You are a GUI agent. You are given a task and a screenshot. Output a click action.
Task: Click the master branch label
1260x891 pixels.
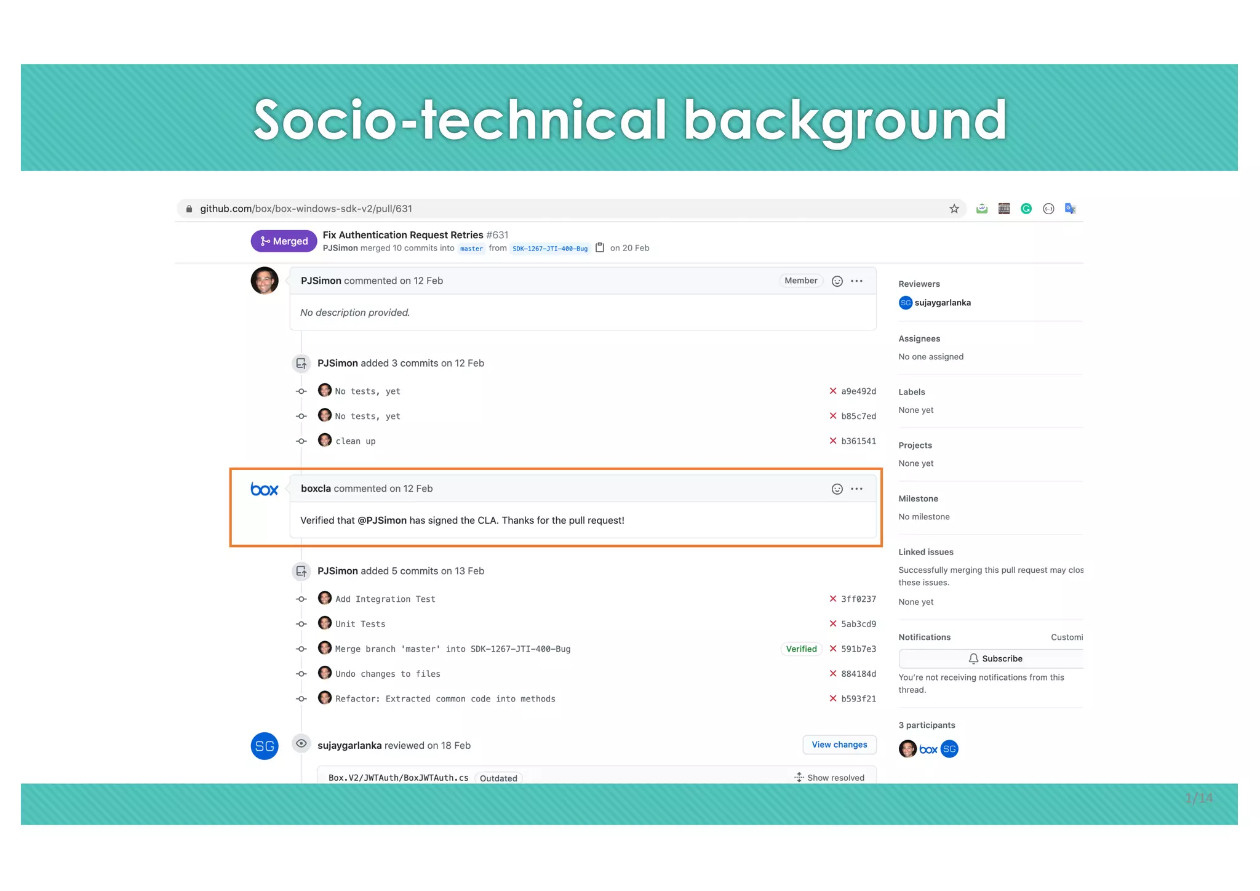pos(471,249)
